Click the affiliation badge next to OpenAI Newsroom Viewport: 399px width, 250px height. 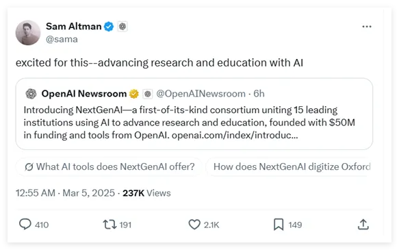(147, 94)
